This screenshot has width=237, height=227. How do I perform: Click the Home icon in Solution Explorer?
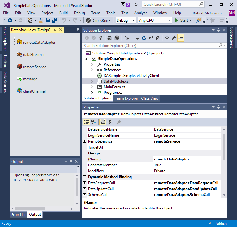coord(101,38)
